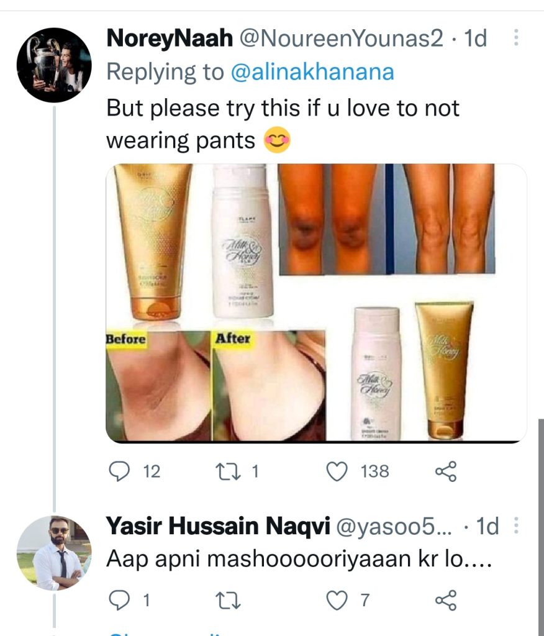Image resolution: width=544 pixels, height=636 pixels.
Task: Reply to Yasir Hussain Naqvi's comment
Action: click(x=118, y=600)
